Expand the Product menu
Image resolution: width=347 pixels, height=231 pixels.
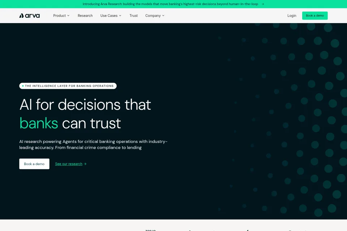[x=61, y=16]
